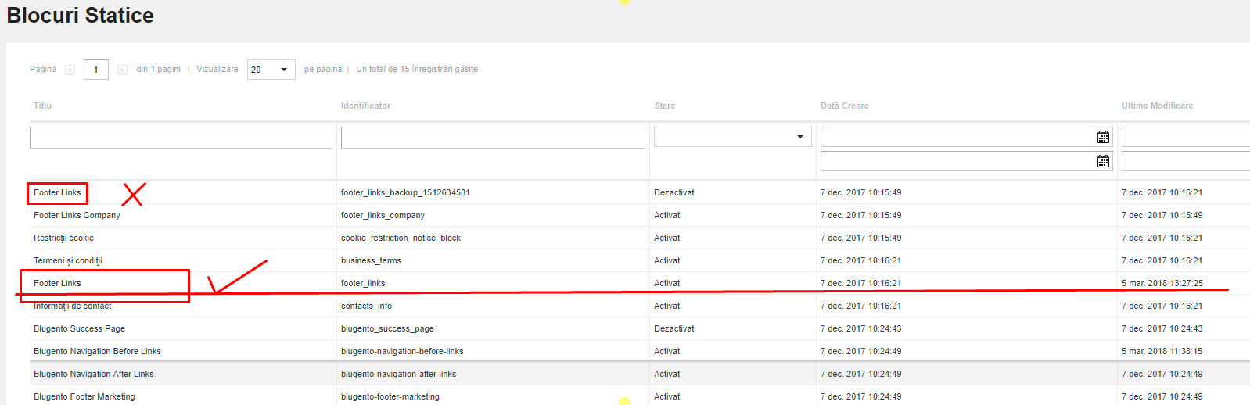This screenshot has height=405, width=1250.
Task: Click modification date 5 mar. 2018 13:27:25
Action: tap(1162, 283)
